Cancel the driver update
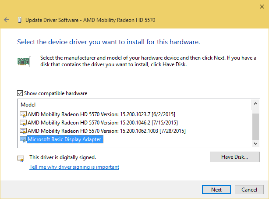 pyautogui.click(x=249, y=189)
